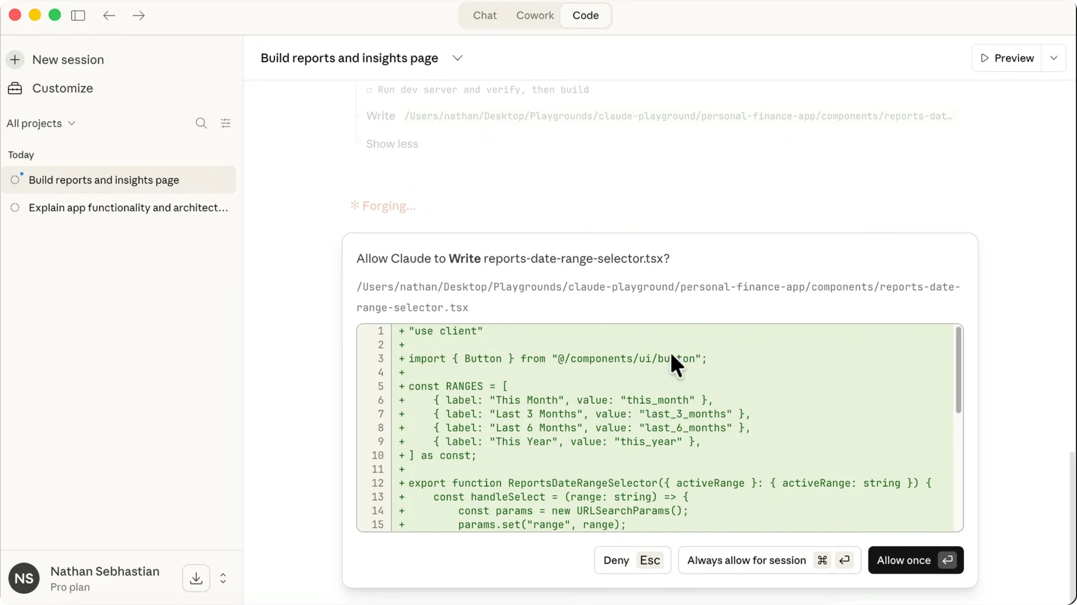This screenshot has width=1077, height=605.
Task: Click the "use client" code line
Action: 445,331
